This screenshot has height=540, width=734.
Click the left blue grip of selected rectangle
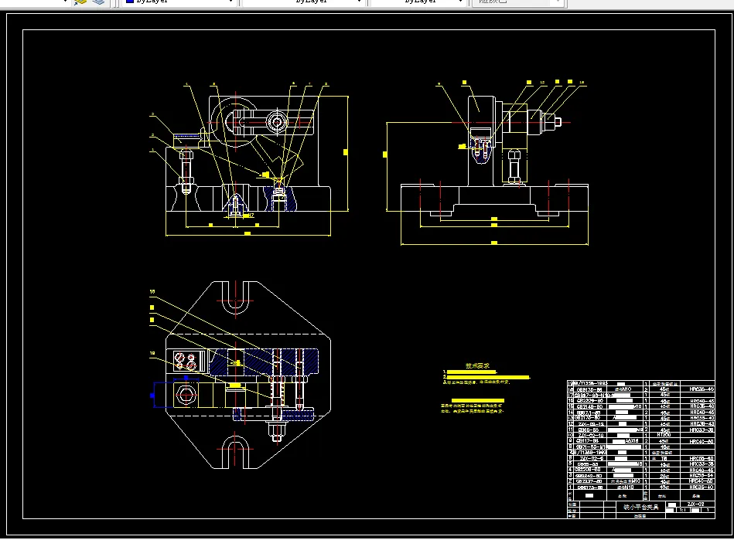152,396
